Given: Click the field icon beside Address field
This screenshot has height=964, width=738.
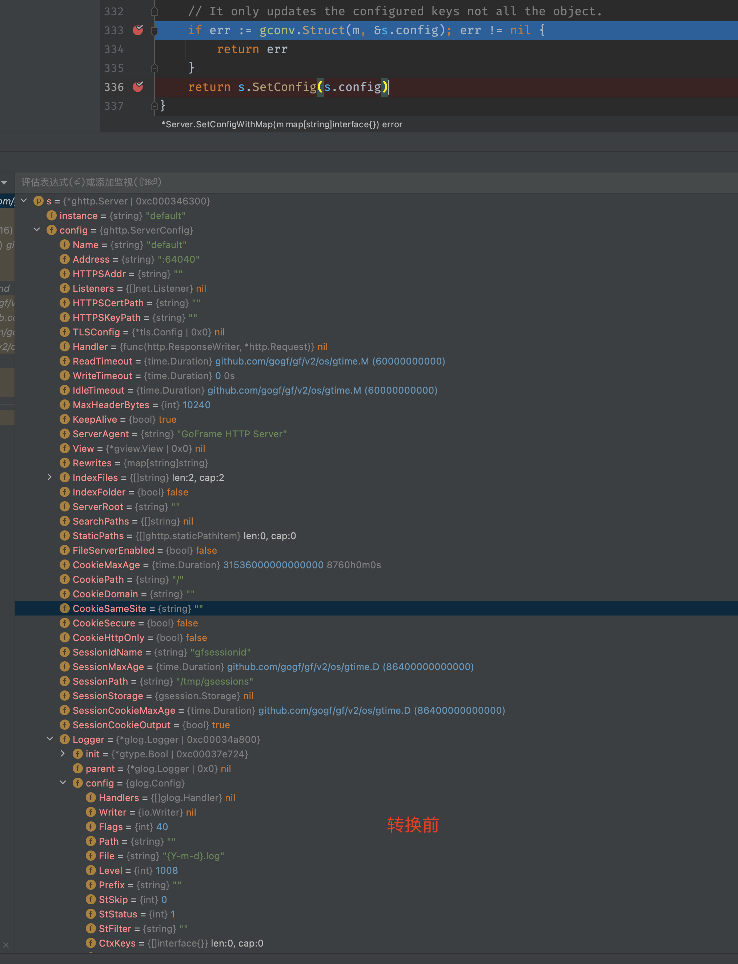Looking at the screenshot, I should (x=65, y=259).
